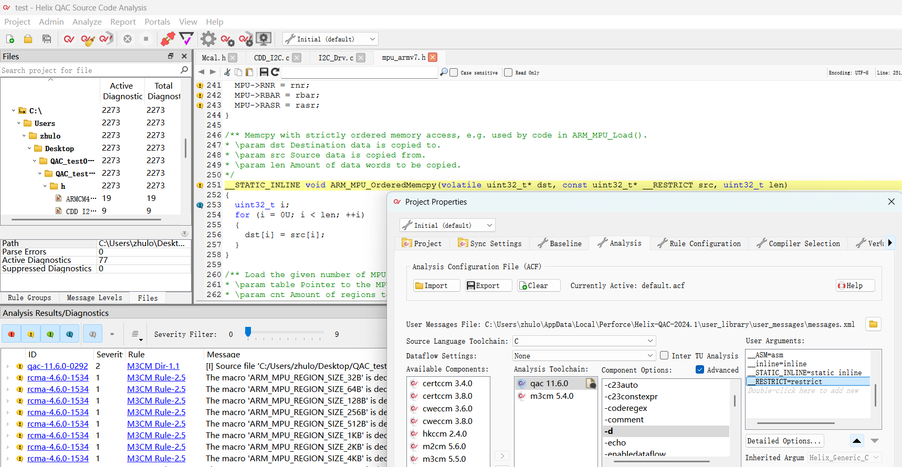
Task: Click the clean and analyze broom icon
Action: 88,39
